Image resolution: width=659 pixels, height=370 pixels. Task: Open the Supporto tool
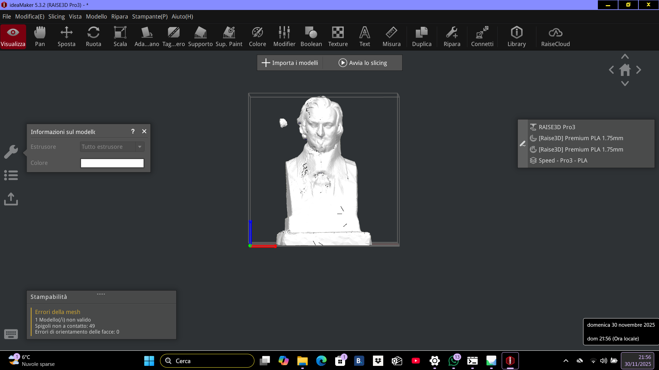200,37
